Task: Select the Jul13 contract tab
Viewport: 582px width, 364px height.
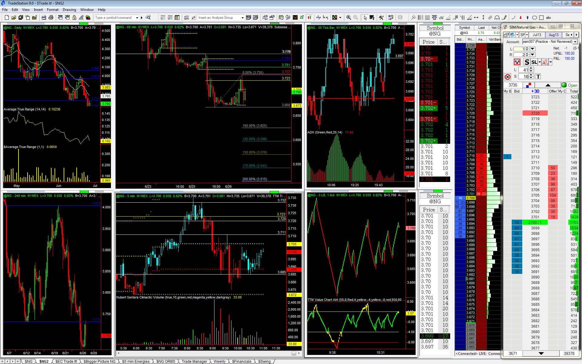Action: [x=537, y=35]
